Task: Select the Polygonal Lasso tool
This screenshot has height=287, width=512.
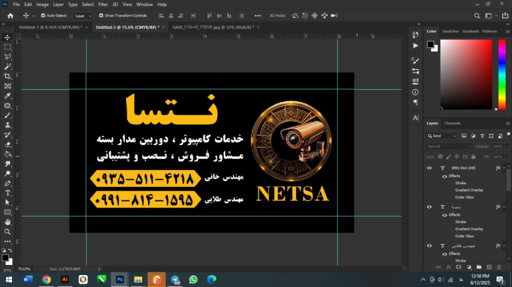Action: tap(7, 57)
